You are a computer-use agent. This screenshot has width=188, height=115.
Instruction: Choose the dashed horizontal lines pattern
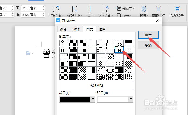[x=101, y=57]
